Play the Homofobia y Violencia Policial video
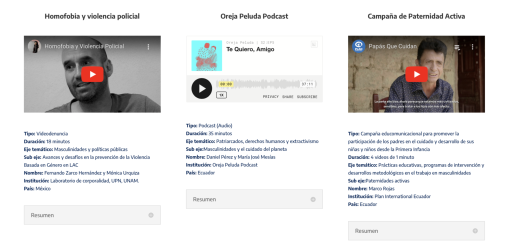Viewport: 512px width, 246px height. click(x=92, y=74)
